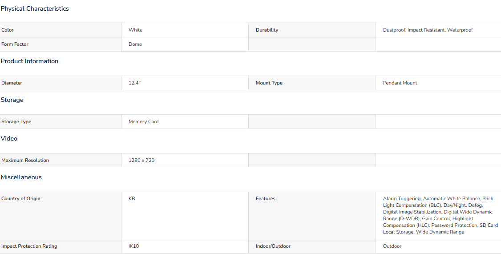Screen dimensions: 501x254
Task: Select the White color value
Action: click(135, 30)
